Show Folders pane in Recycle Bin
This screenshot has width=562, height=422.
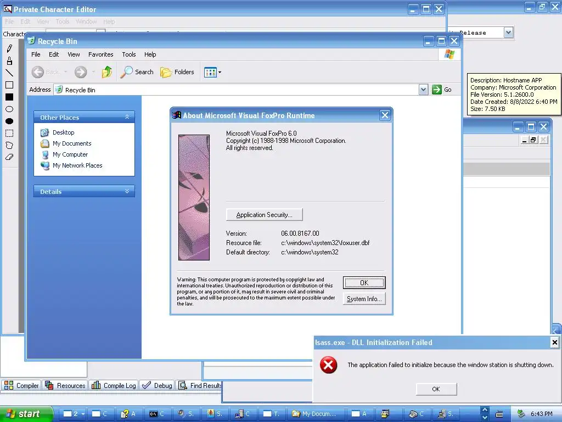pyautogui.click(x=177, y=72)
